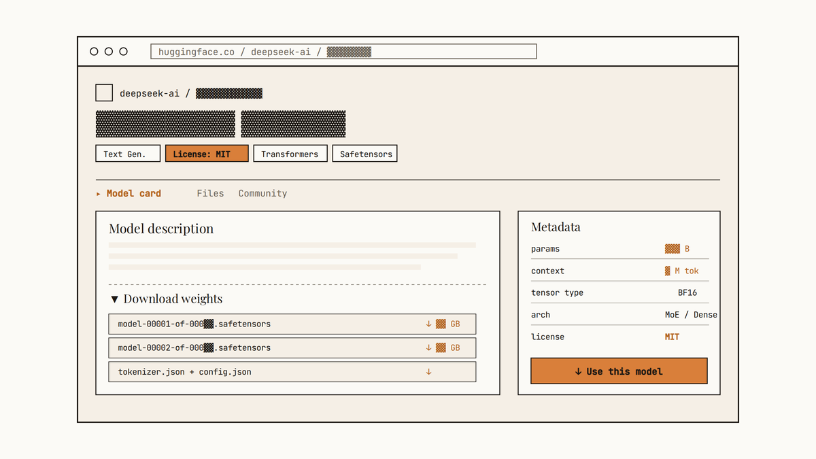This screenshot has width=816, height=459.
Task: Click the tensor type label
Action: (557, 293)
